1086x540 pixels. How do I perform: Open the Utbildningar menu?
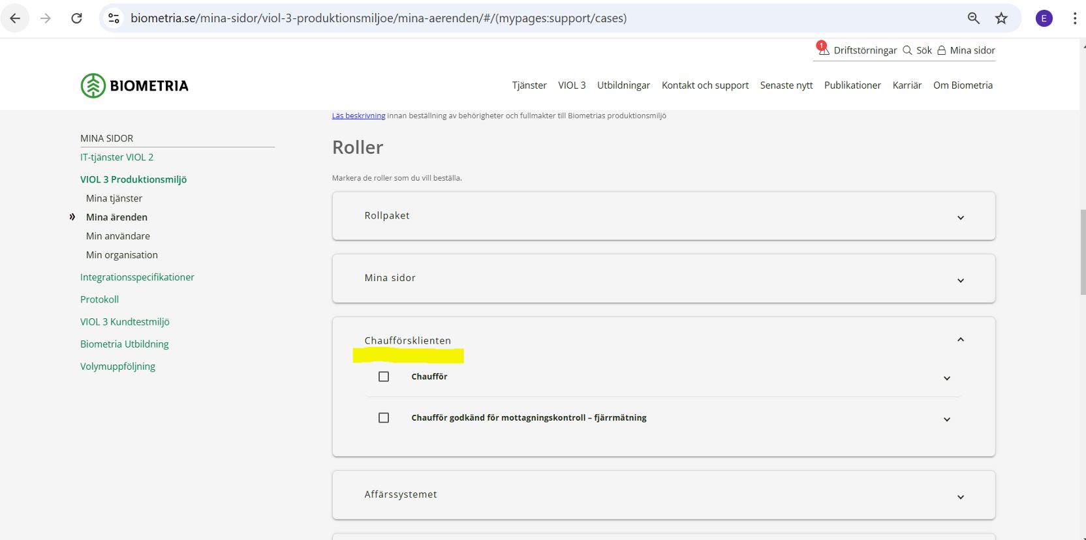coord(623,85)
